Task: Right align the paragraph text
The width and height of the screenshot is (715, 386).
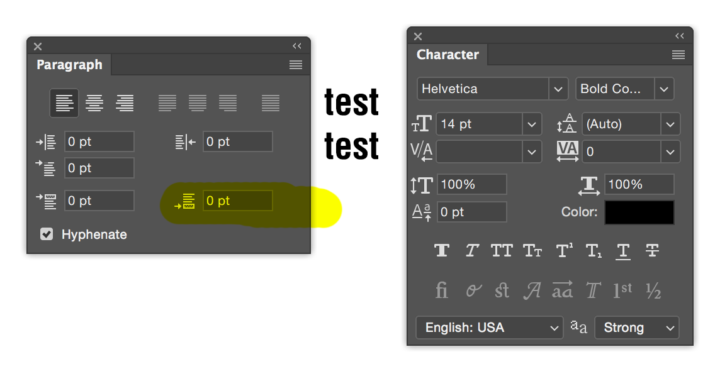Action: tap(125, 102)
